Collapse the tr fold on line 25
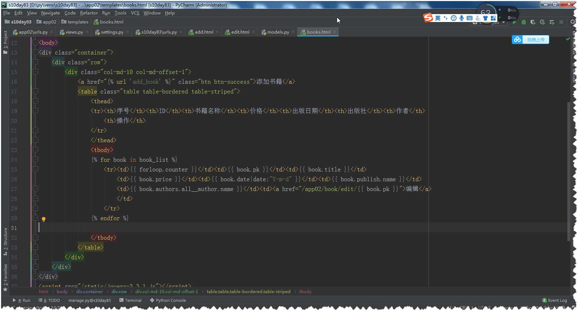 [35, 169]
